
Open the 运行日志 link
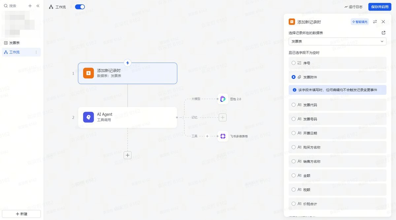pos(353,7)
